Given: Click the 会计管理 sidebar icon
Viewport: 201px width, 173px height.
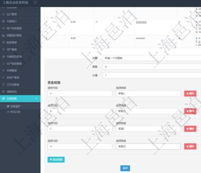Looking at the screenshot, I should tap(3, 14).
